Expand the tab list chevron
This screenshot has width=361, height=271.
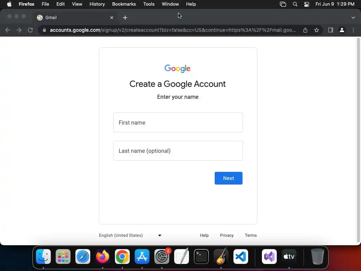point(353,18)
